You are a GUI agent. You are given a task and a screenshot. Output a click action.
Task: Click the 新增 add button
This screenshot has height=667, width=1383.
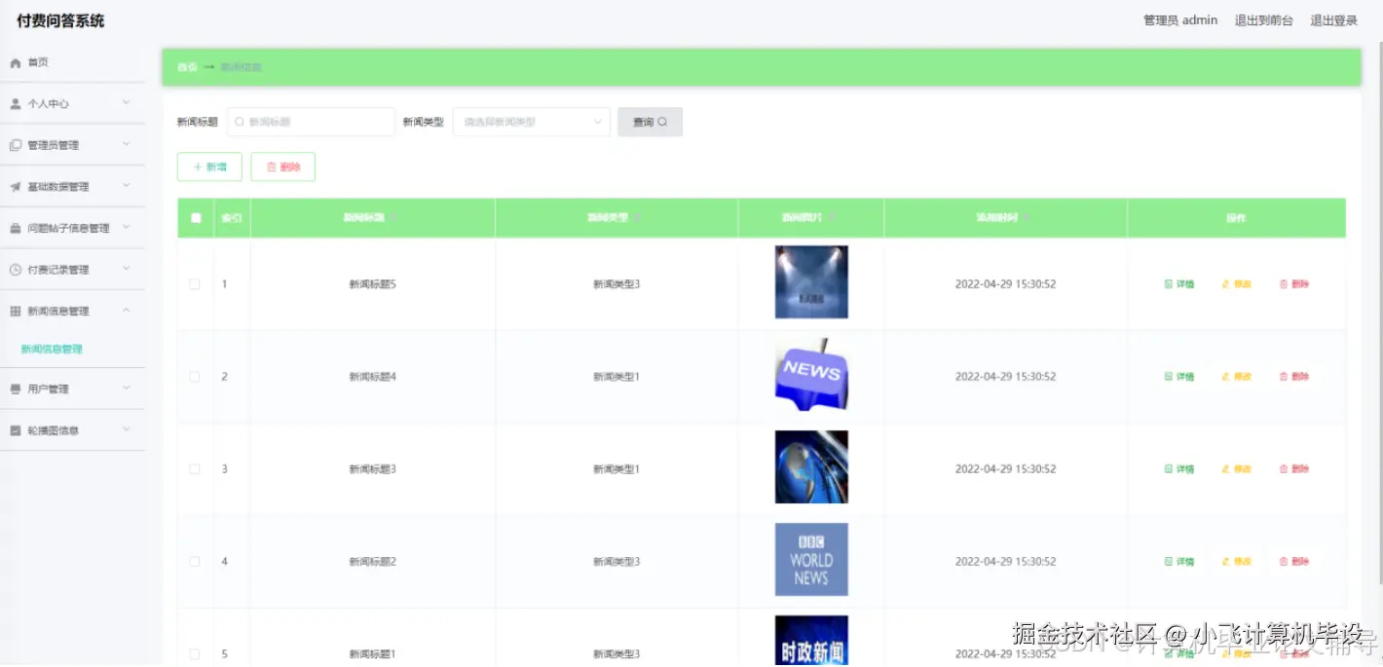[209, 167]
